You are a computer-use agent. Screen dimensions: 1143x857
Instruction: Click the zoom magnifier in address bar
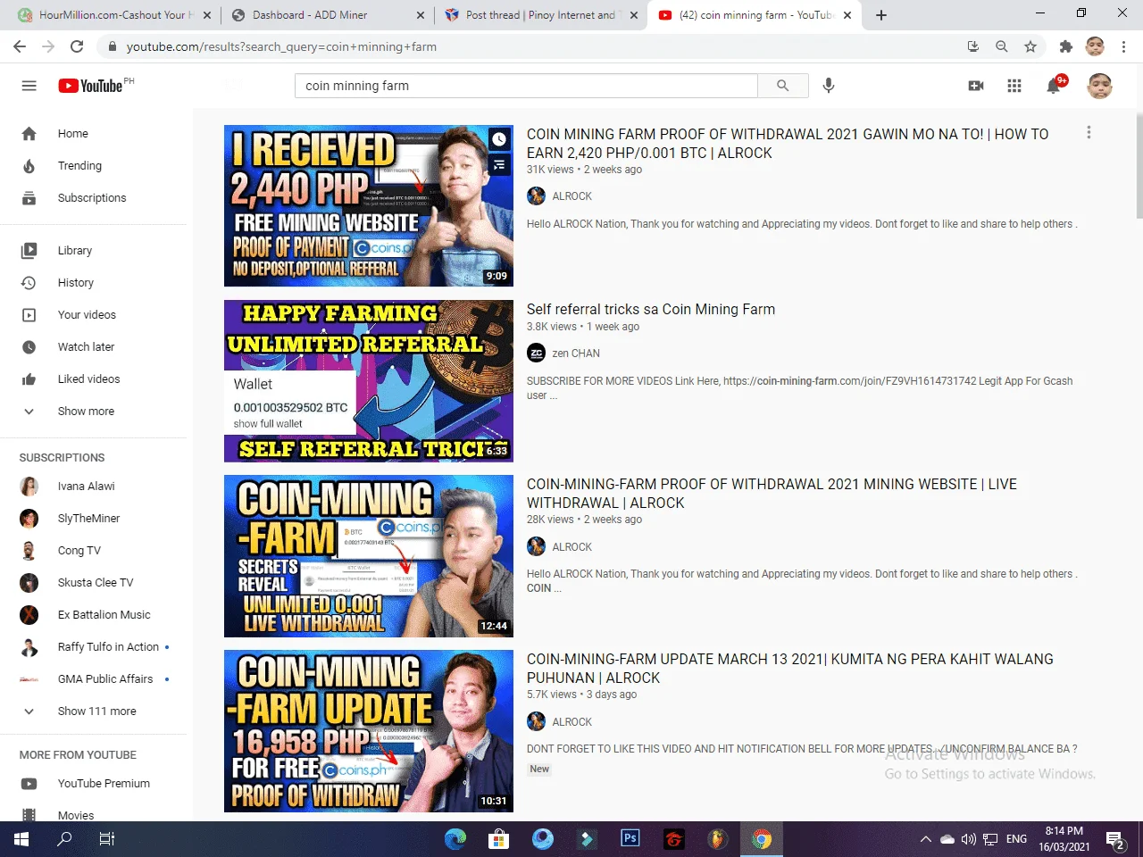tap(1002, 46)
